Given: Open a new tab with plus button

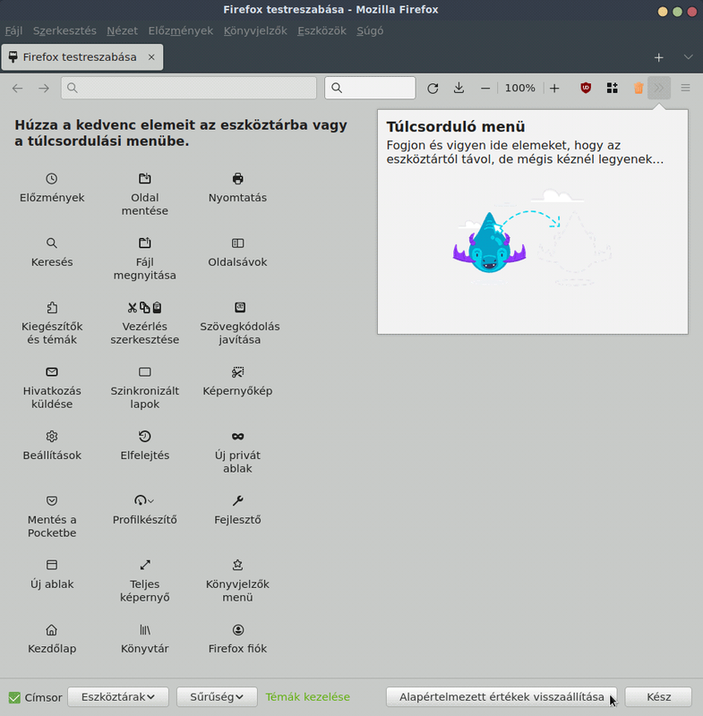Looking at the screenshot, I should (x=659, y=57).
